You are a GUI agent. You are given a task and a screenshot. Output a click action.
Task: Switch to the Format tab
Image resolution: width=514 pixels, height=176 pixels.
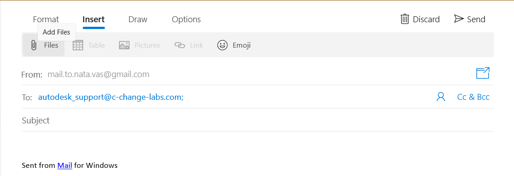pyautogui.click(x=46, y=20)
